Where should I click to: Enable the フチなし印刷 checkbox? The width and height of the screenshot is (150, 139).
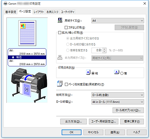pos(66,27)
